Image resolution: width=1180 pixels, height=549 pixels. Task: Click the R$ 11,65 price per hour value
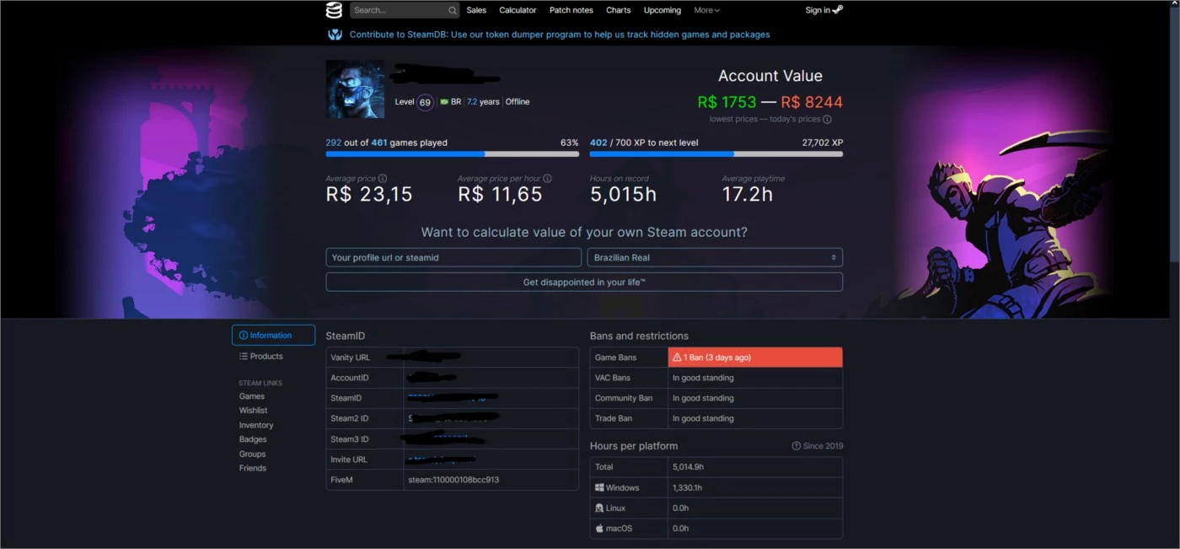click(x=501, y=195)
